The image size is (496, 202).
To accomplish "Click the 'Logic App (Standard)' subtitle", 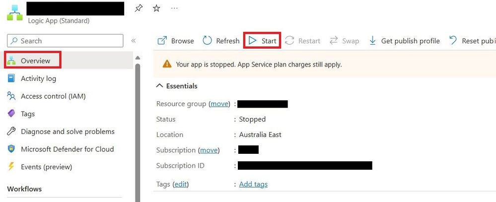I will [x=59, y=21].
